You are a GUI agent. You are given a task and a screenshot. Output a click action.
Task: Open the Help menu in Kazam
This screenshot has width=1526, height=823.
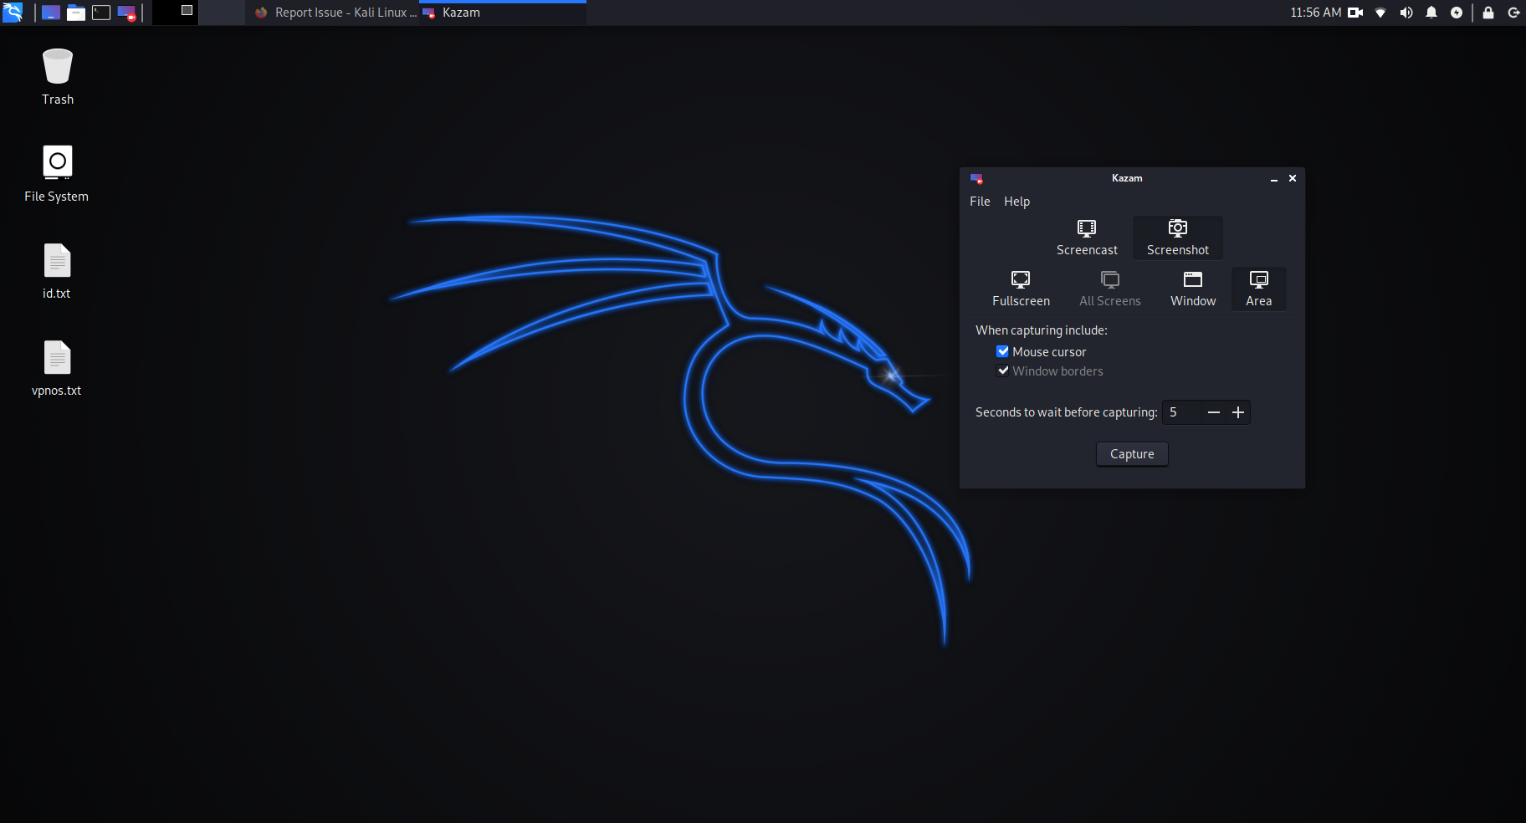1016,202
